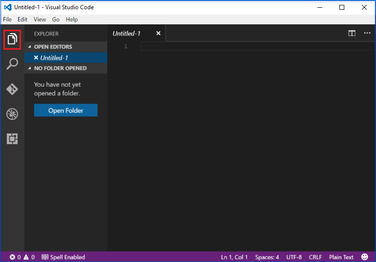The width and height of the screenshot is (376, 262).
Task: Change encoding via UTF-8
Action: click(294, 257)
